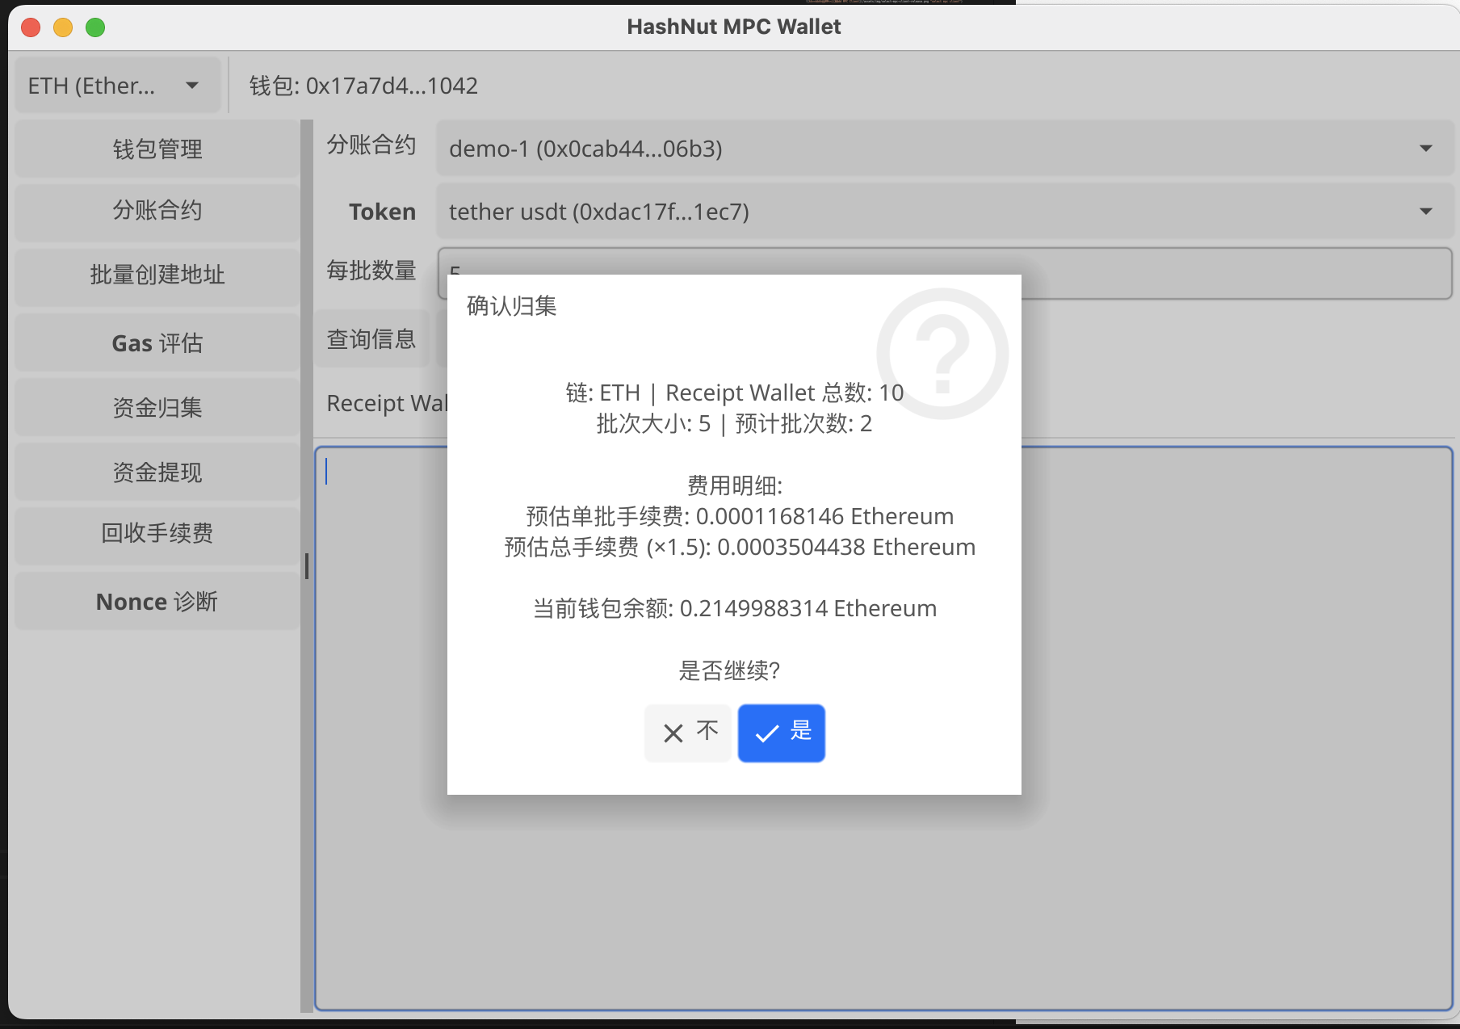Close the HashNut MPC Wallet window
Image resolution: width=1460 pixels, height=1029 pixels.
point(31,27)
